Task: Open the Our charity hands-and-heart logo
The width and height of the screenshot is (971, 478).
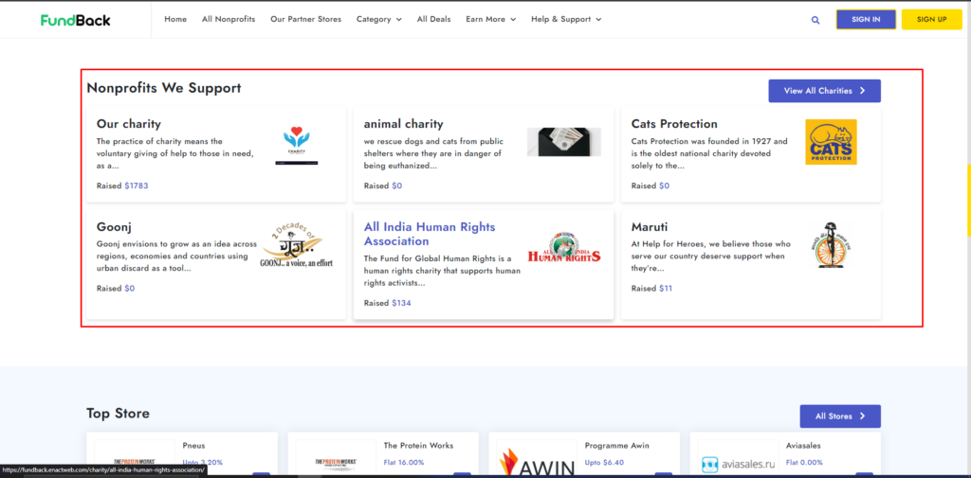Action: [297, 146]
